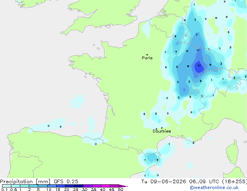247x191 pixels.
Task: Click the 20 legend scale label
Action: pos(67,189)
